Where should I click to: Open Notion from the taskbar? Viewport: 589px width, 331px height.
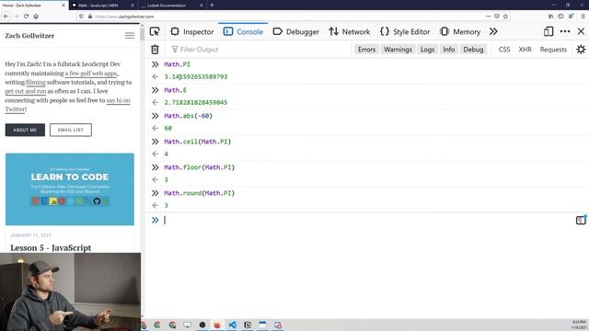coord(248,325)
